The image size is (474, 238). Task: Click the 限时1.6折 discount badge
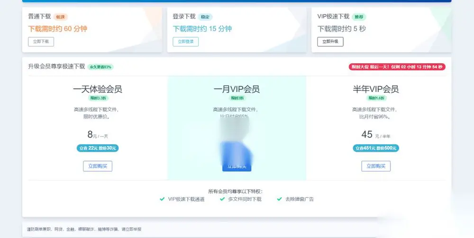376,98
